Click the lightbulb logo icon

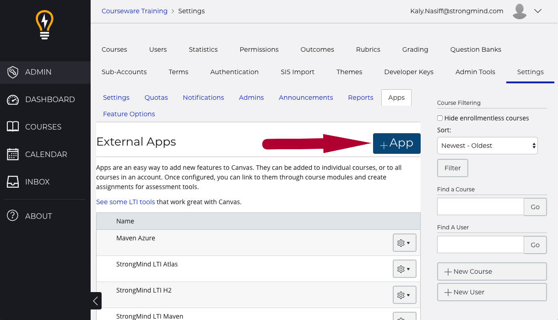coord(44,25)
